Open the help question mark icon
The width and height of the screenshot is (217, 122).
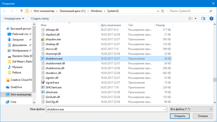point(211,19)
